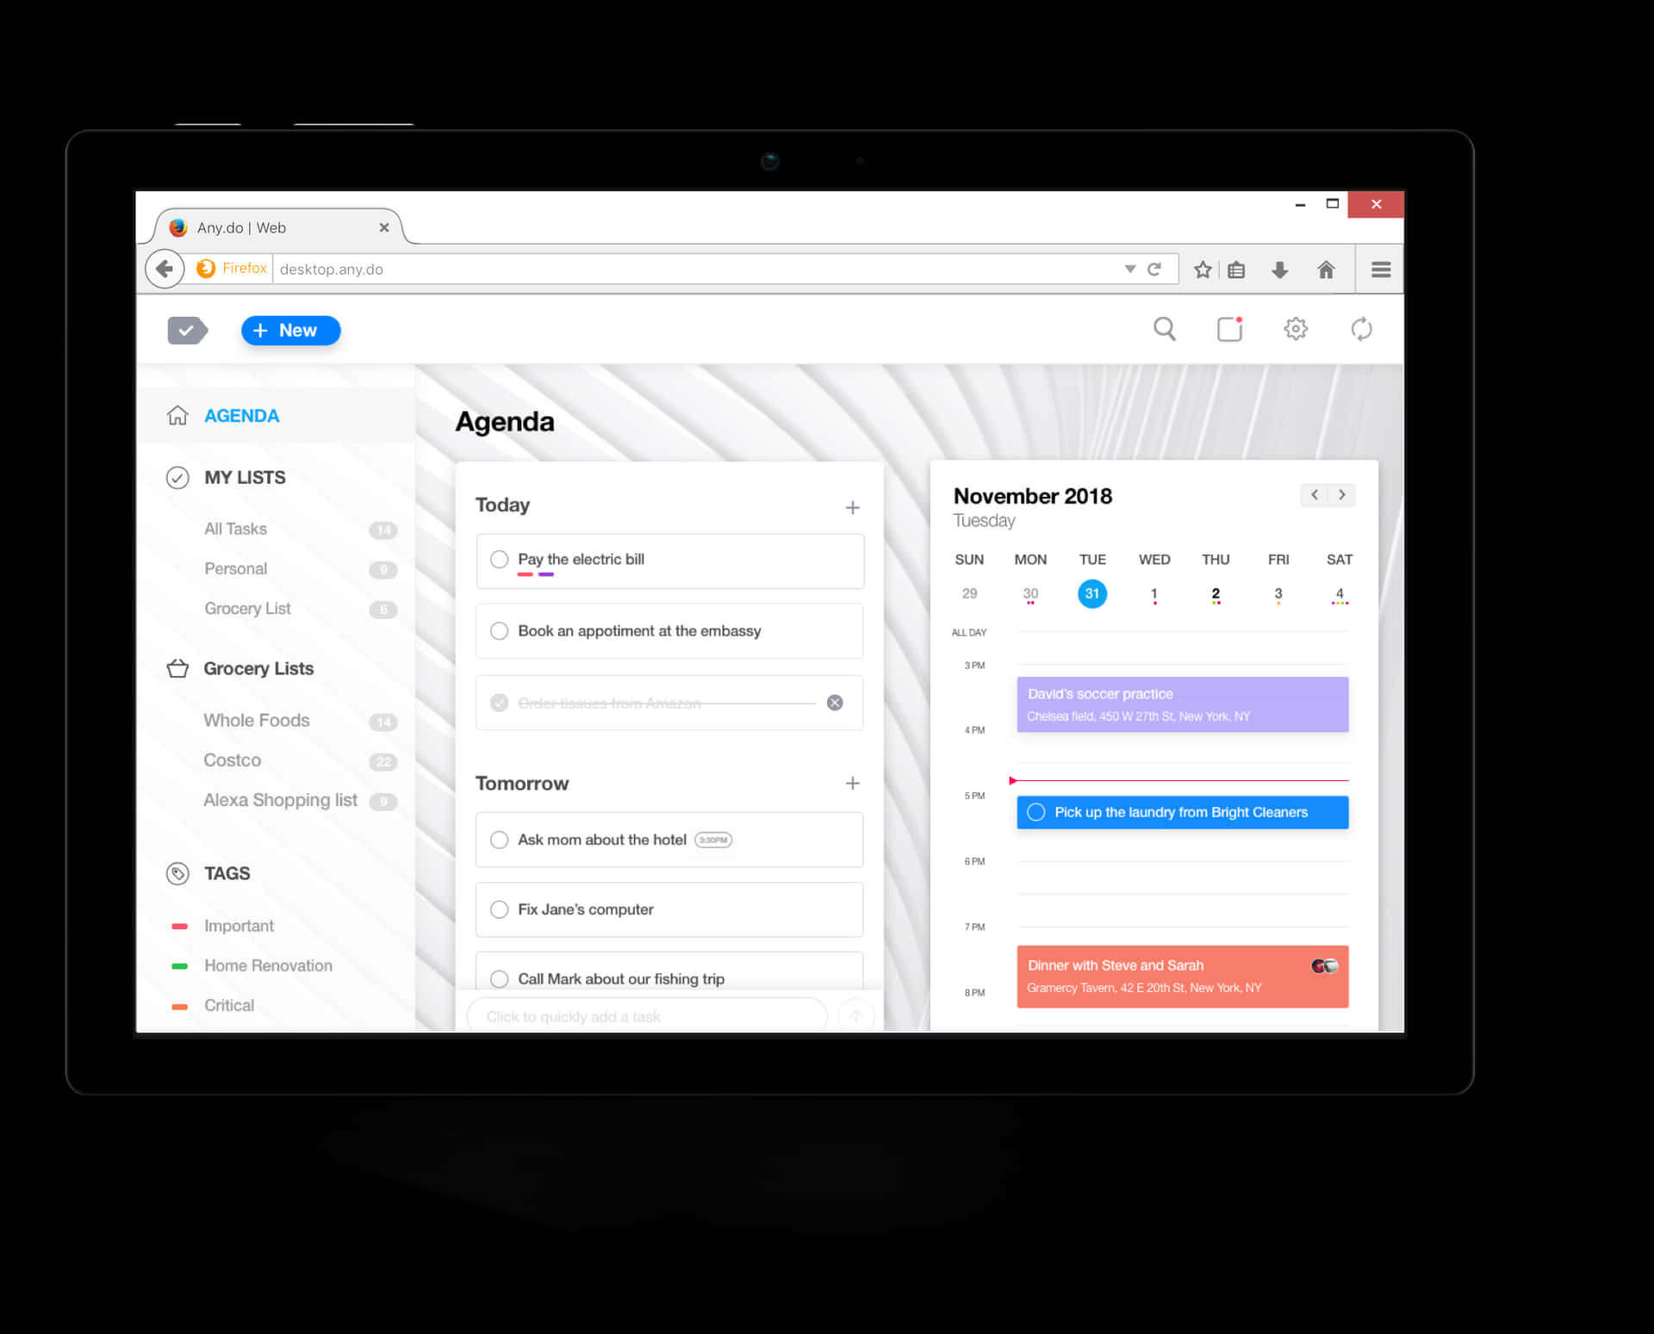Viewport: 1654px width, 1334px height.
Task: Toggle completion of Pay the electric bill
Action: 500,560
